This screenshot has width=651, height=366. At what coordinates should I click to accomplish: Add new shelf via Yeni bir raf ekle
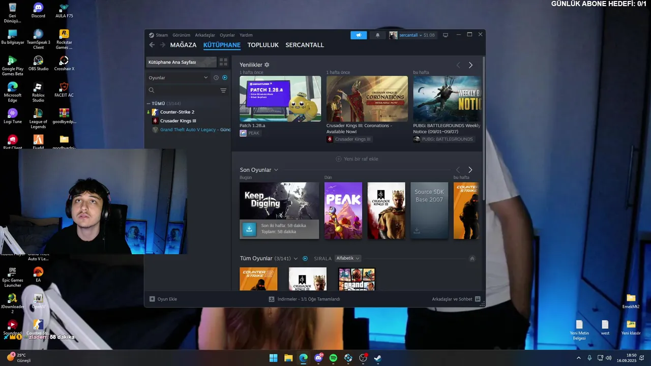357,159
